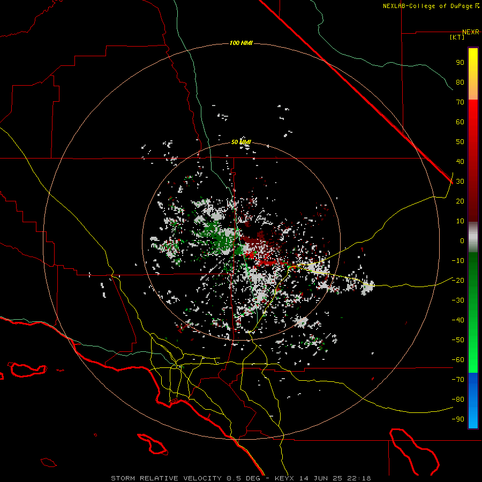
Task: Click the 90 value on the velocity scale
Action: click(460, 63)
